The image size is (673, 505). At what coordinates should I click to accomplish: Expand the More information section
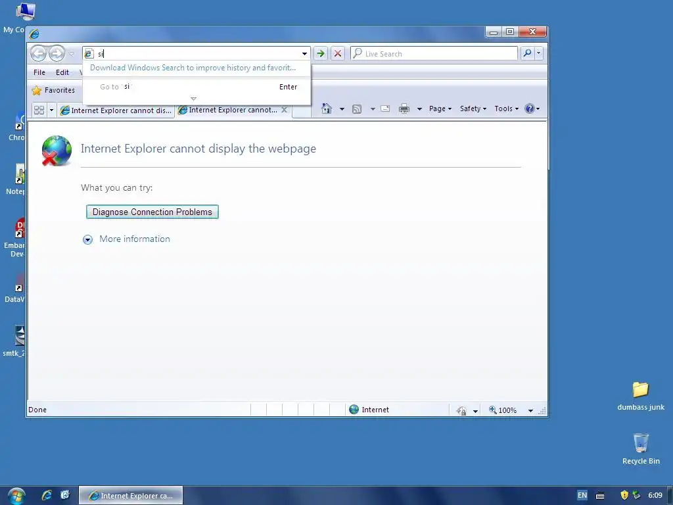click(87, 239)
